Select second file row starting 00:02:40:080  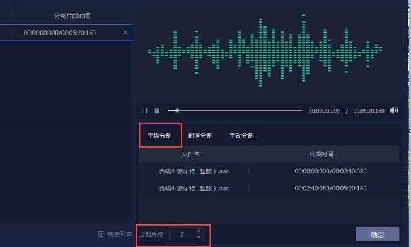269,189
